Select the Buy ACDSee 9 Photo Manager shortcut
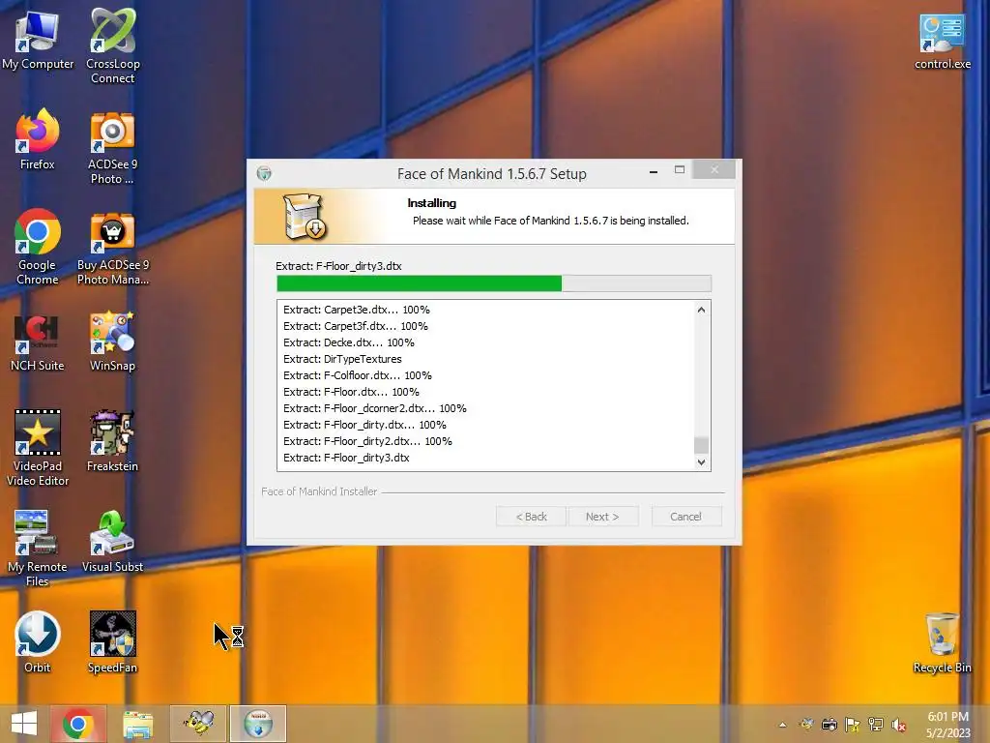 (112, 249)
